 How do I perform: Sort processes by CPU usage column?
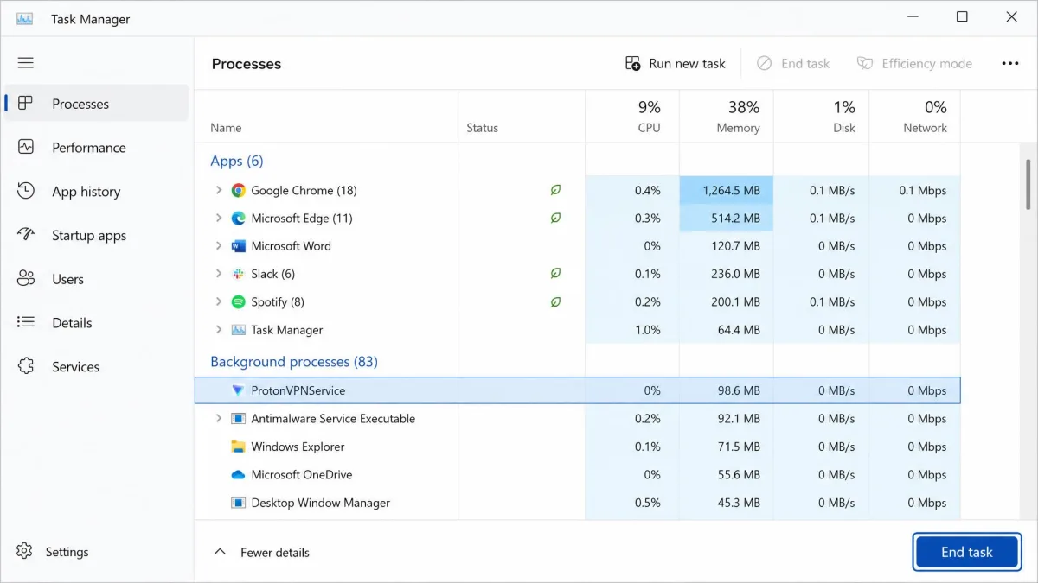(x=632, y=117)
